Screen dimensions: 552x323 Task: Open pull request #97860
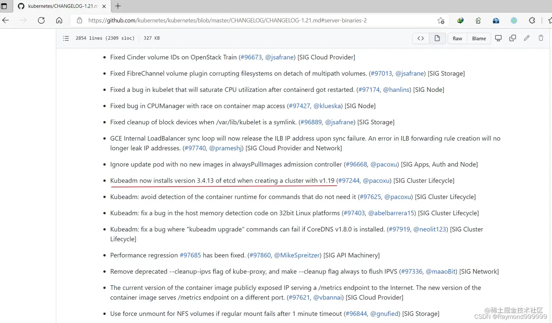pyautogui.click(x=260, y=255)
